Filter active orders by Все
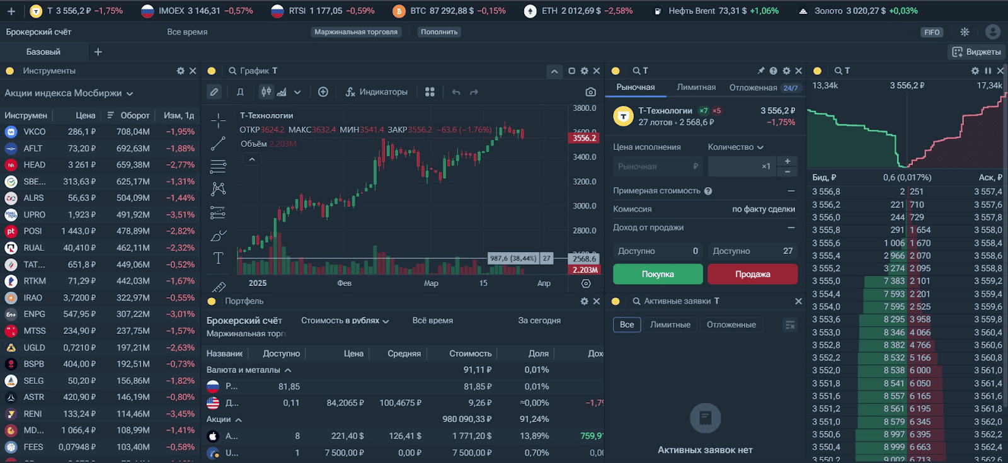Image resolution: width=1008 pixels, height=463 pixels. 627,325
